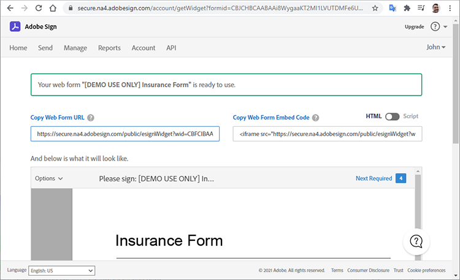Click the Next Required number 4 badge
460x280 pixels.
tap(401, 178)
